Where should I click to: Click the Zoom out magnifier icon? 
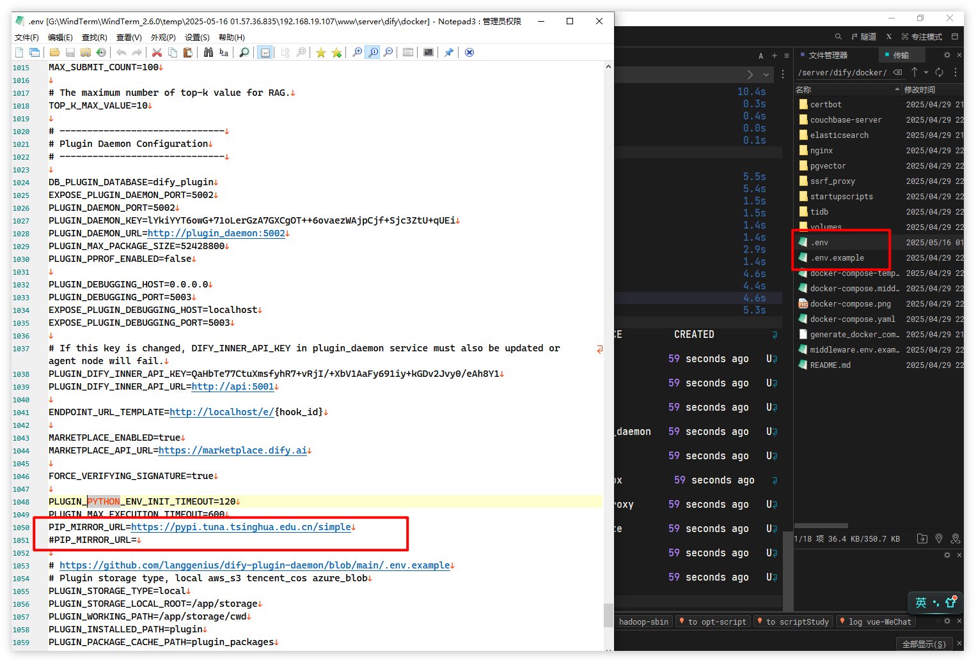(388, 52)
